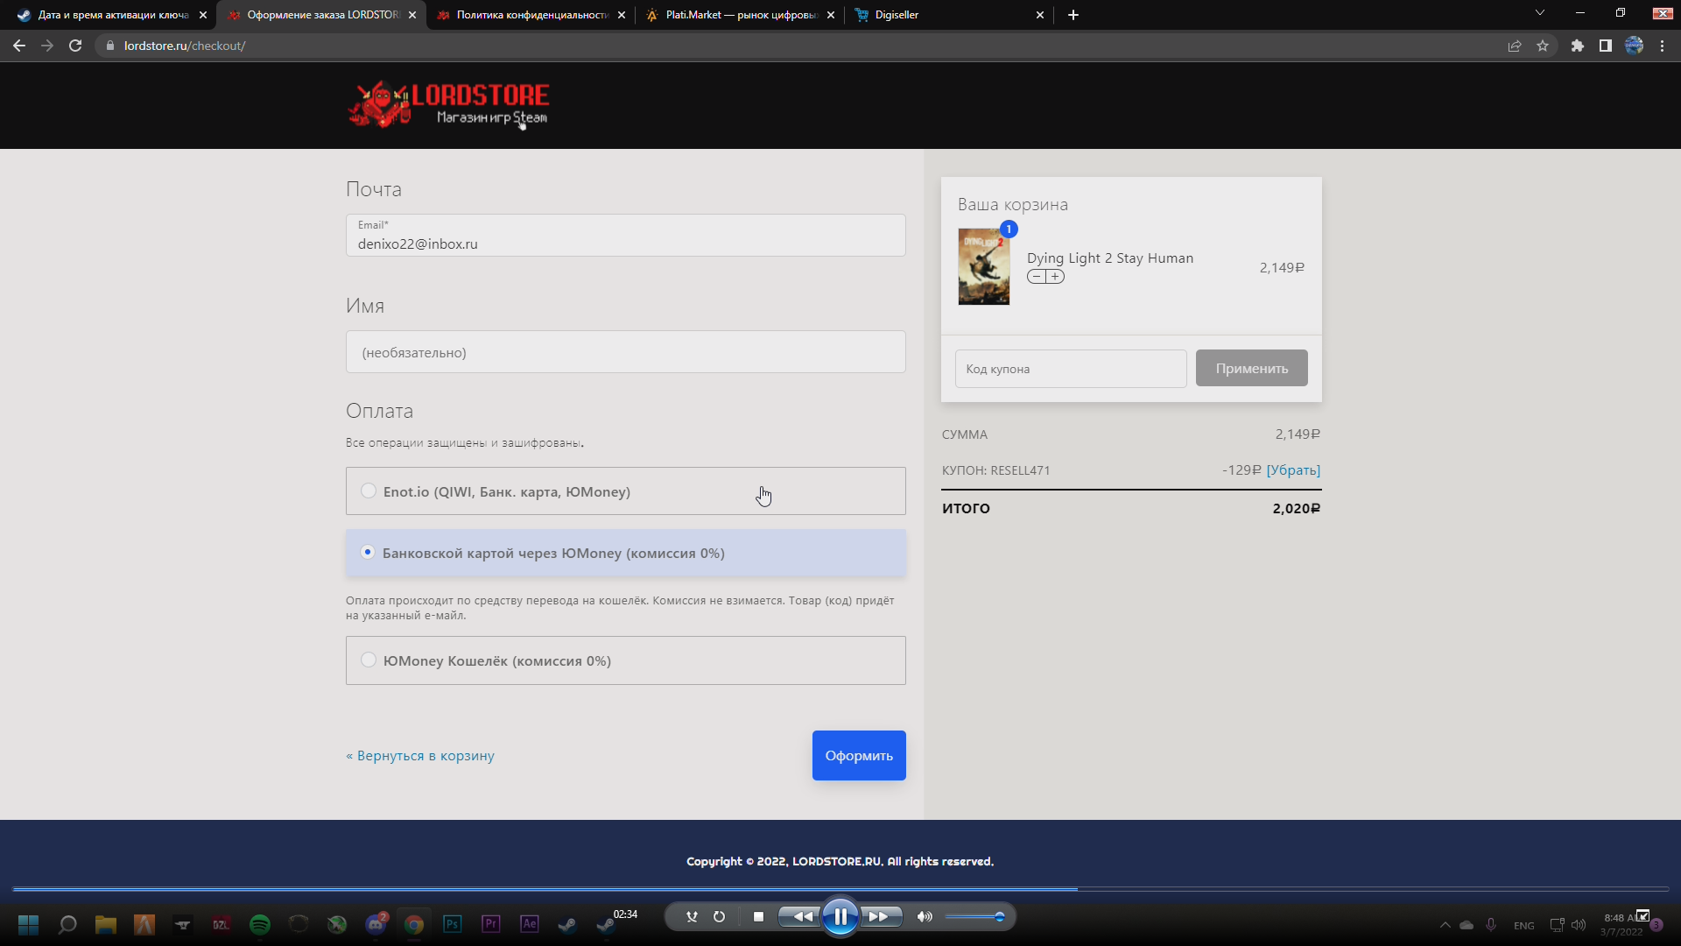Focus the Email input field
Image resolution: width=1681 pixels, height=946 pixels.
(626, 236)
